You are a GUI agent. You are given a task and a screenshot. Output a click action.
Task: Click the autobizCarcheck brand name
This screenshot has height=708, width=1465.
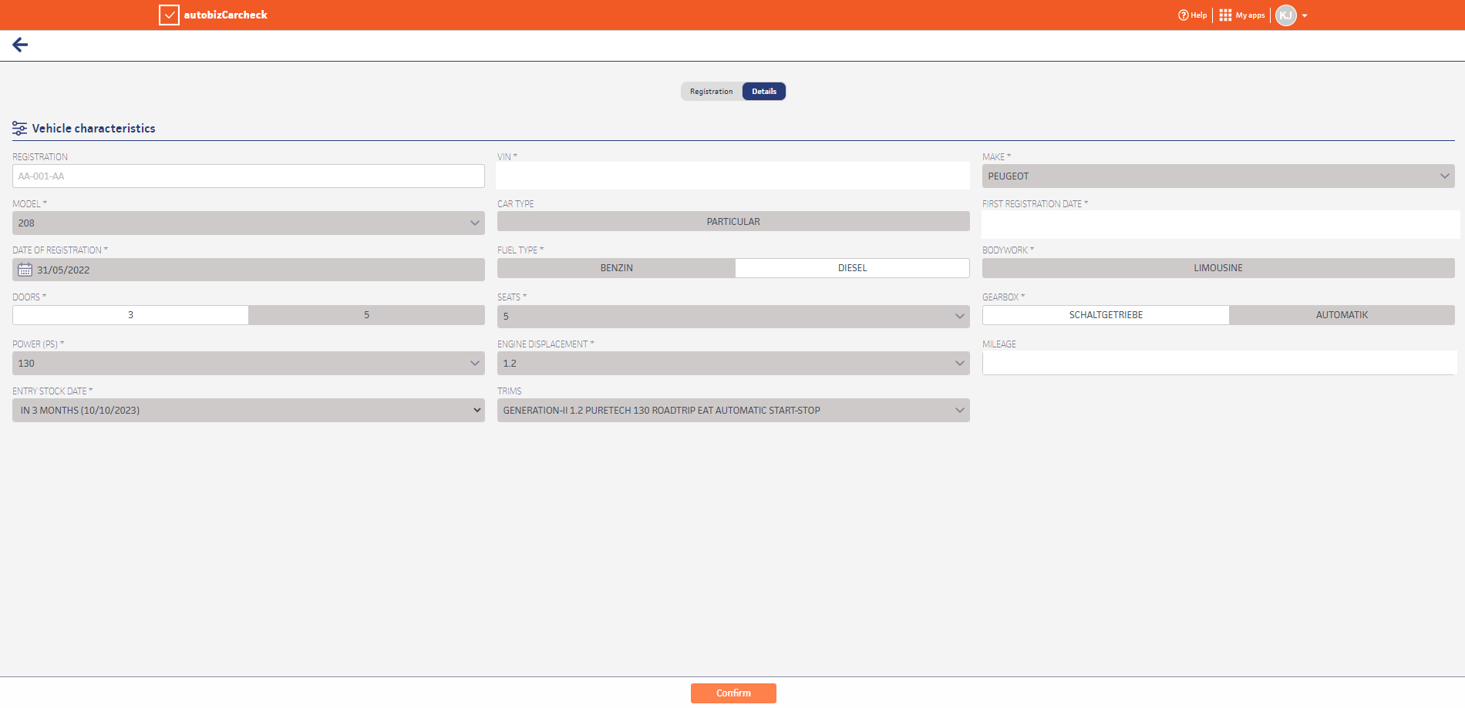pos(225,15)
